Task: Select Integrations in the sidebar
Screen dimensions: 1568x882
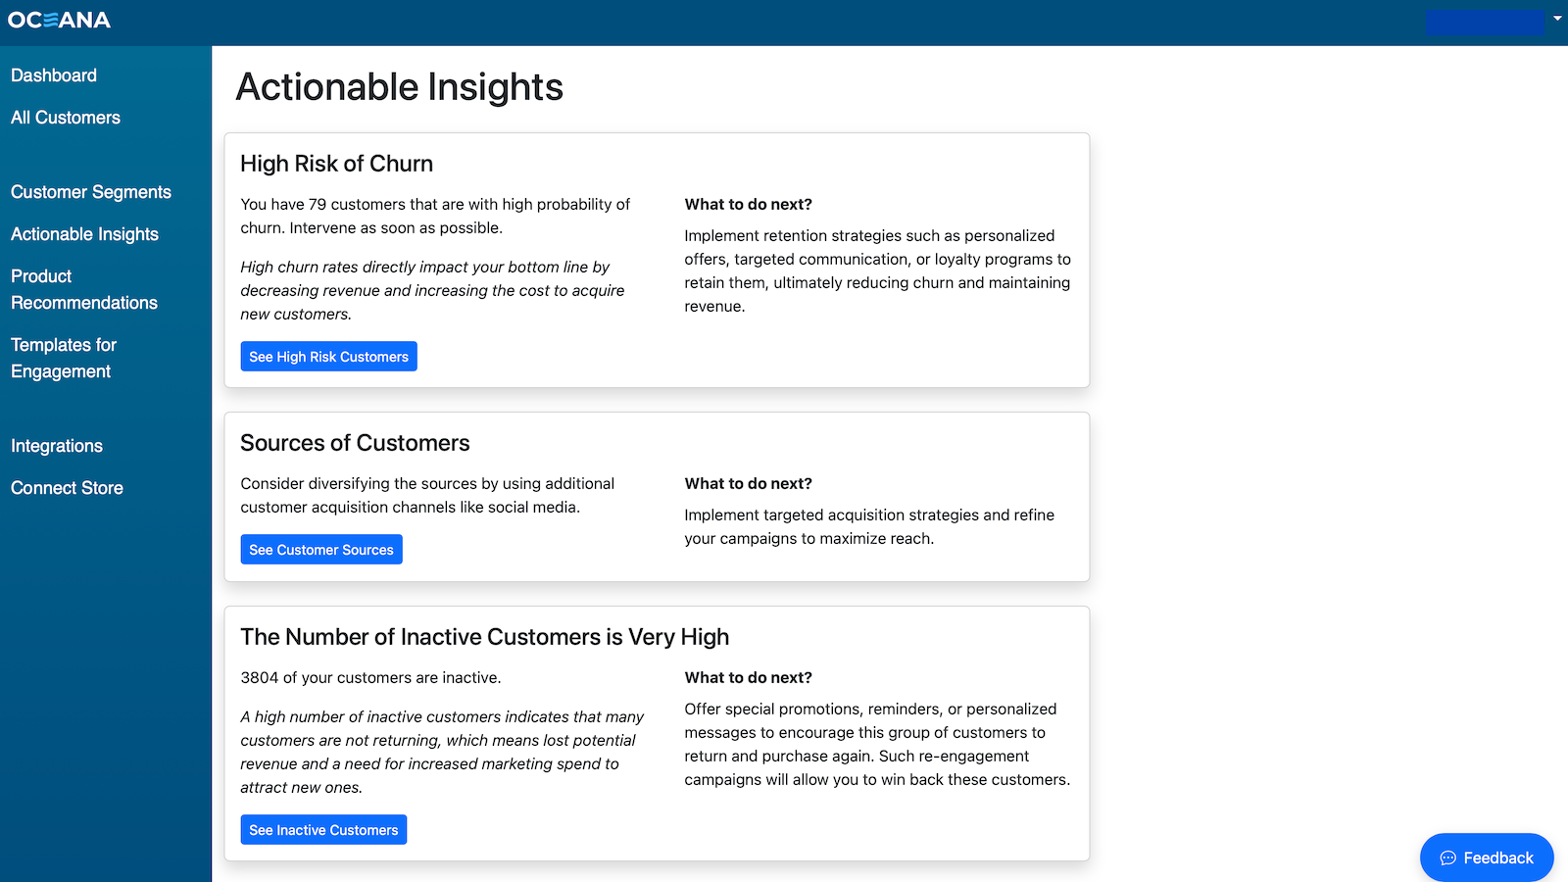Action: (57, 446)
